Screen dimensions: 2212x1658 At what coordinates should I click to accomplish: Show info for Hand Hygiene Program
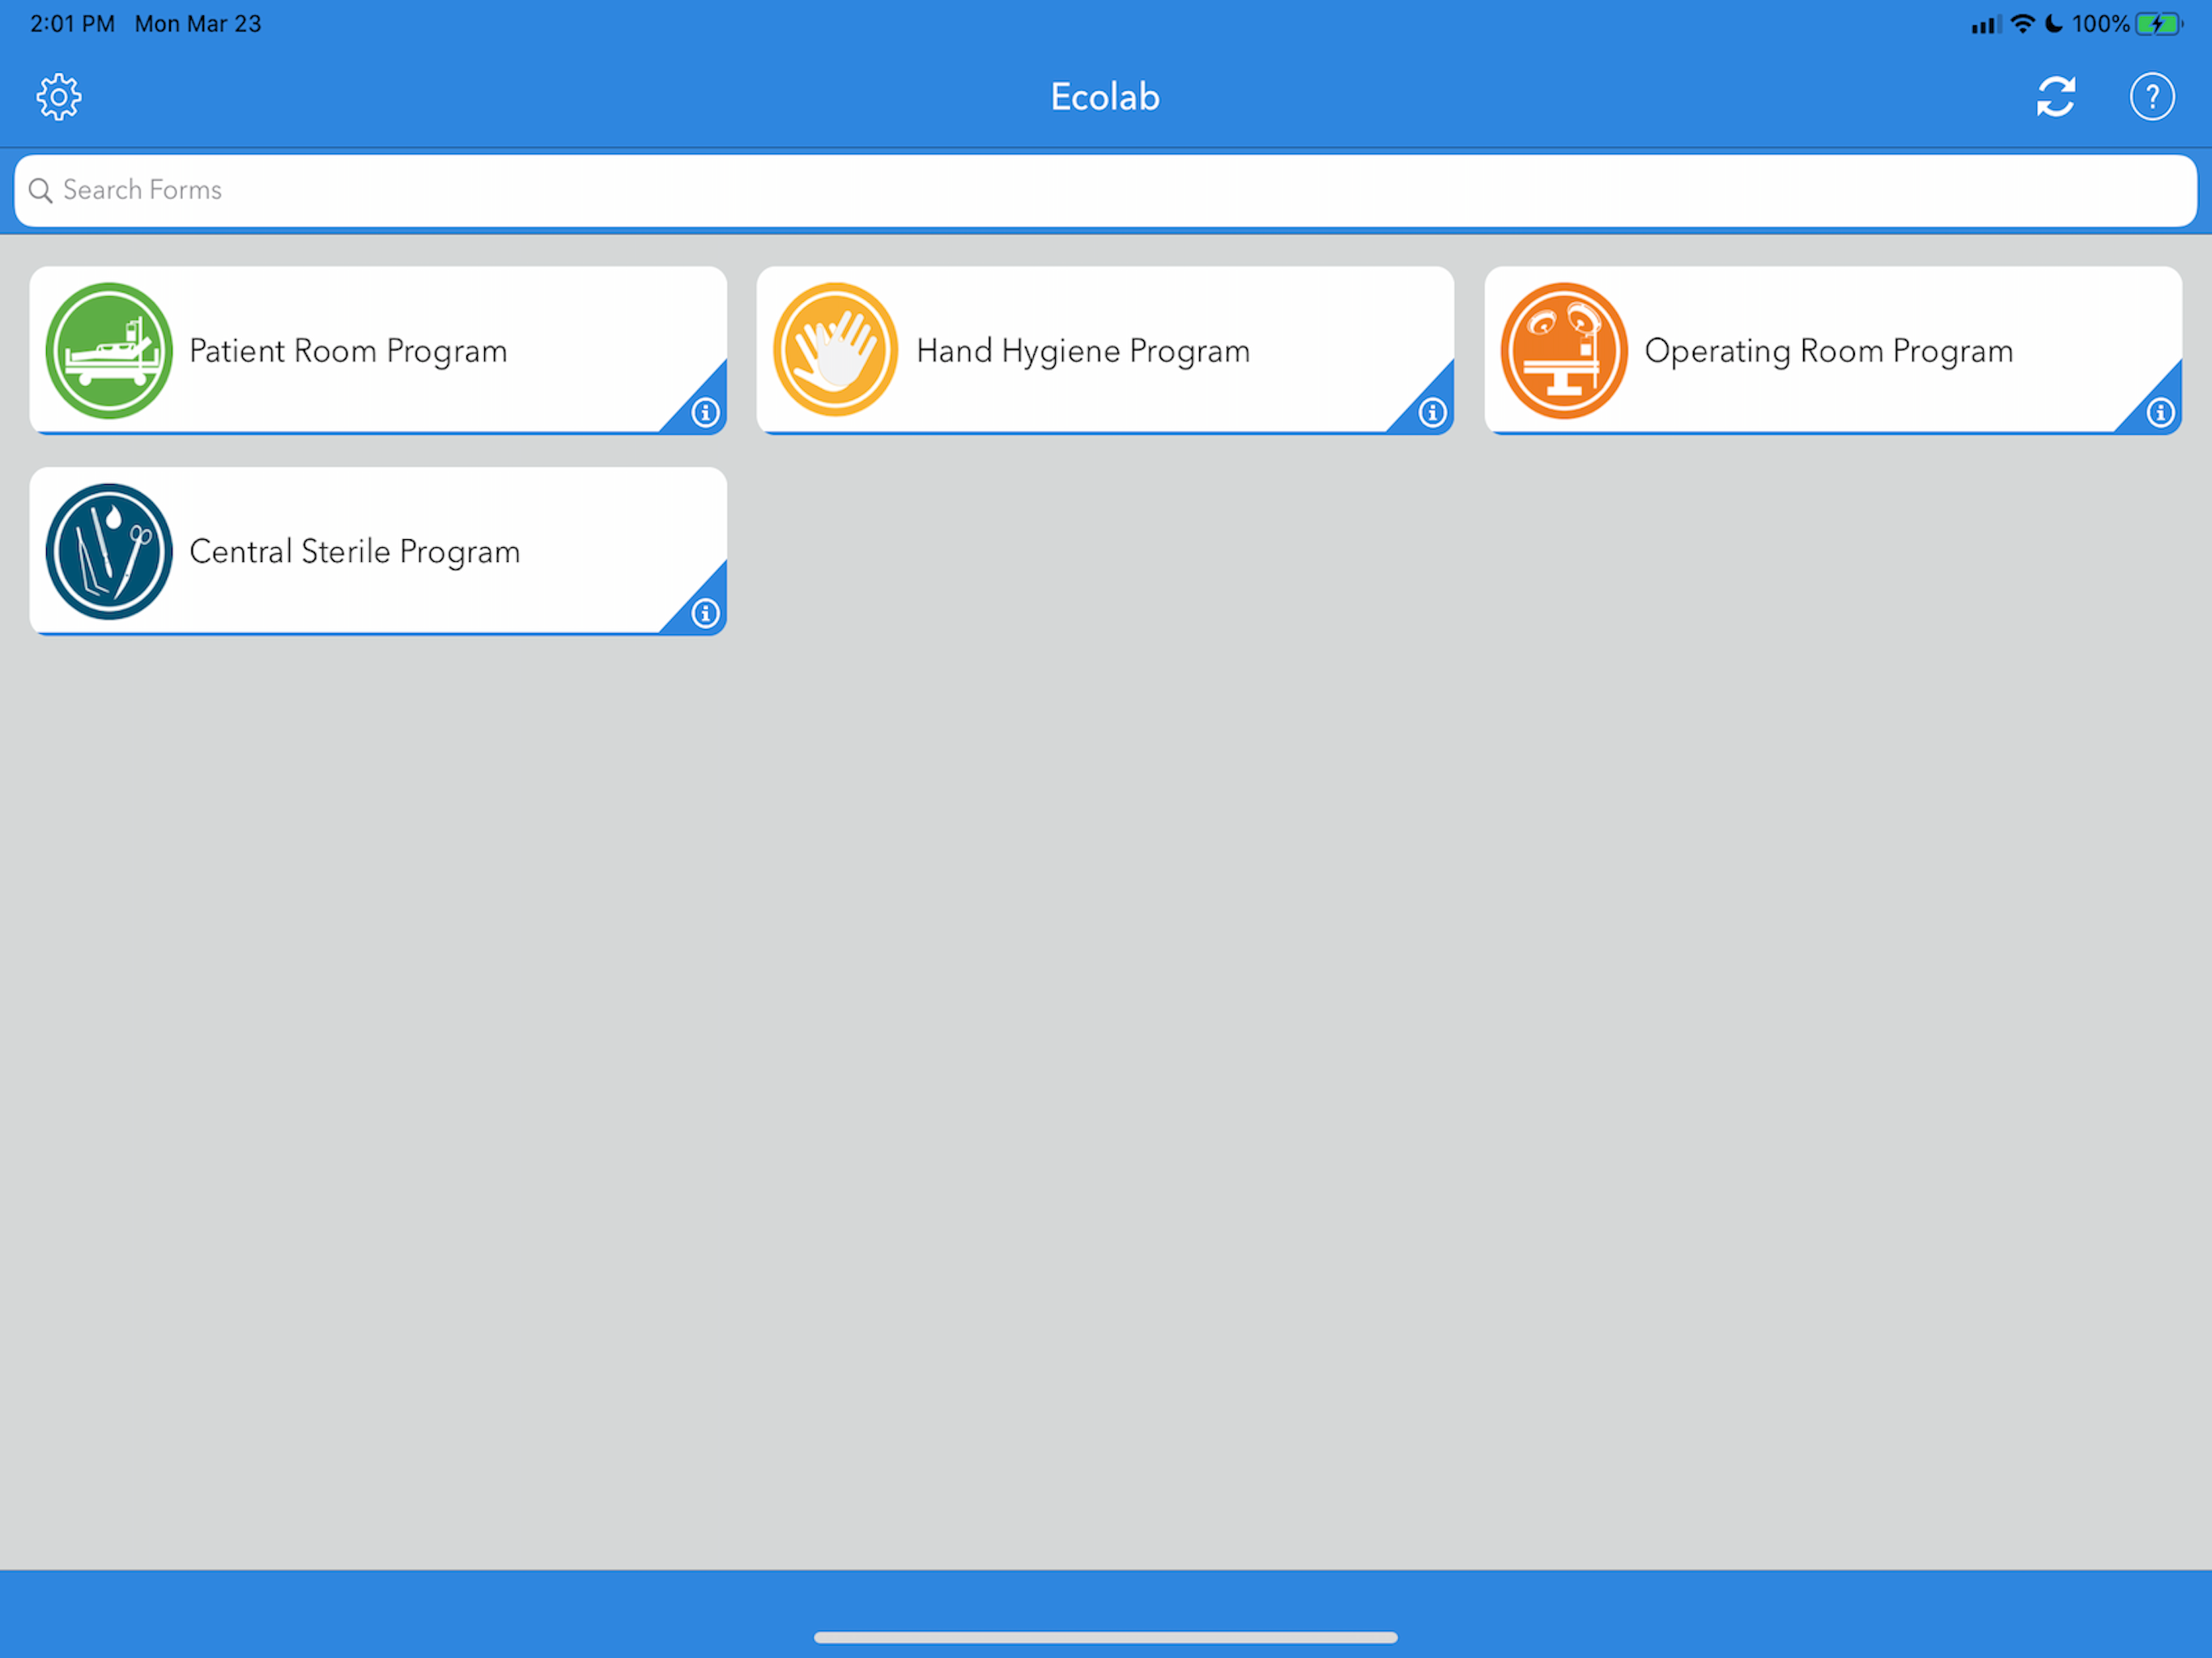click(x=1432, y=412)
